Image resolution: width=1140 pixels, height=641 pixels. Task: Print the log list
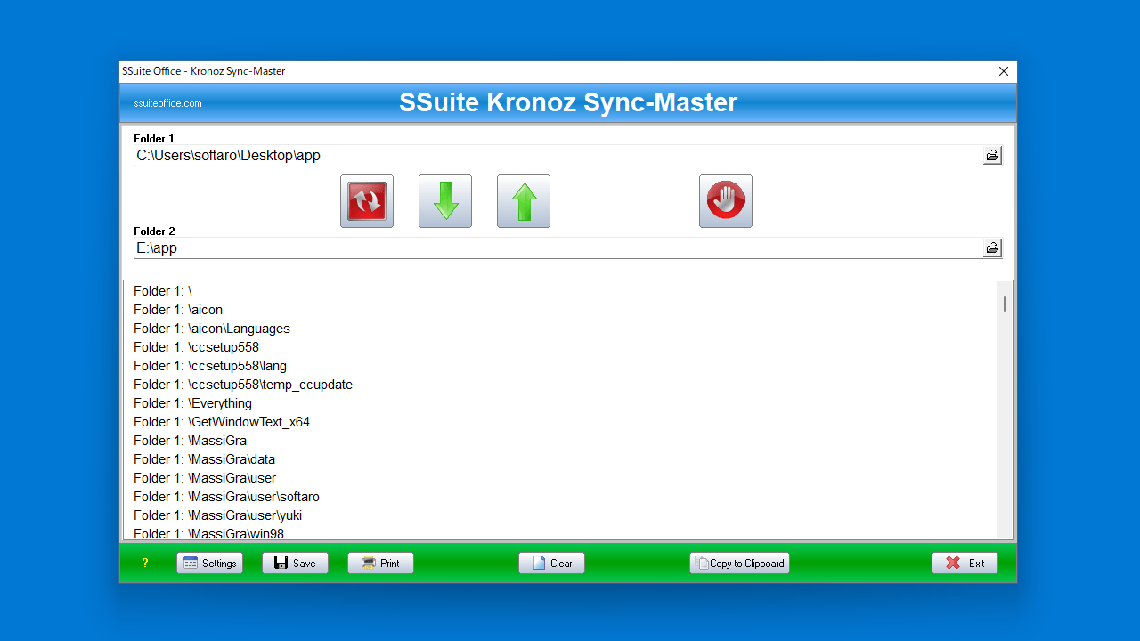(380, 564)
